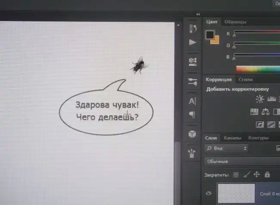Toggle lock all padlock icon
This screenshot has width=280, height=205.
coord(267,174)
